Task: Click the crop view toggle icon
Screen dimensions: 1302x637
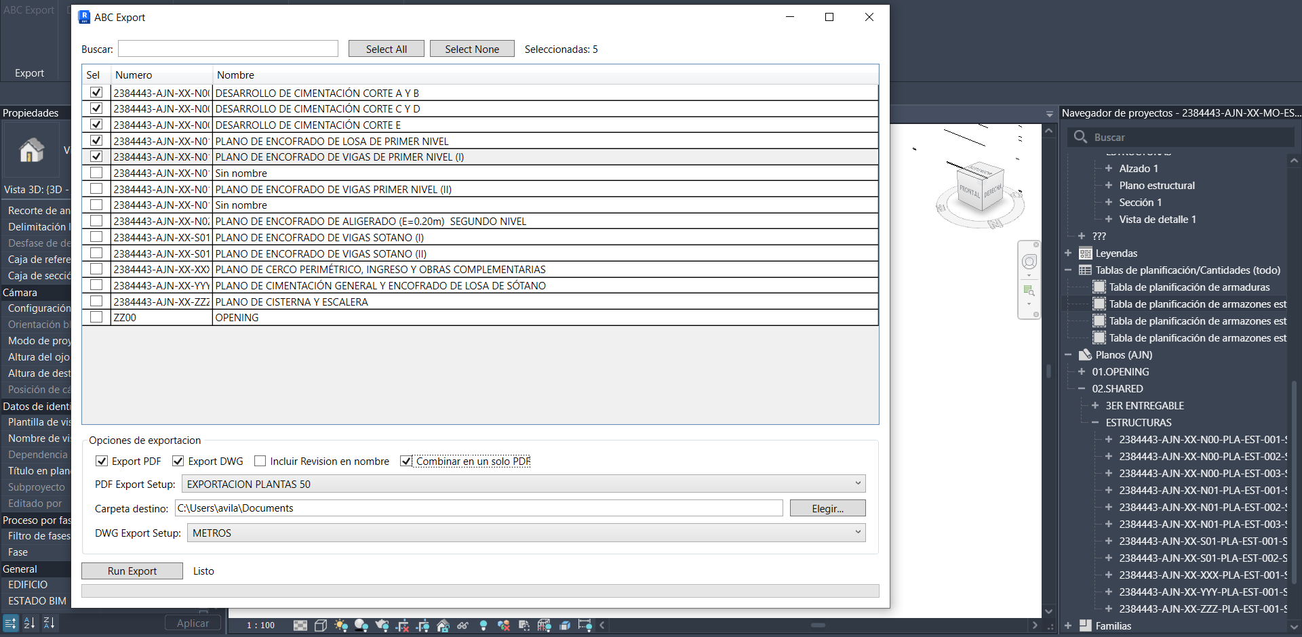Action: pos(402,625)
